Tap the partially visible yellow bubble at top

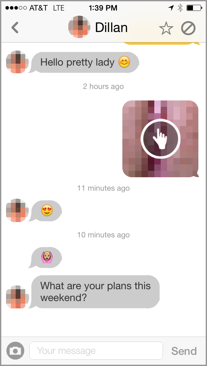click(x=161, y=44)
